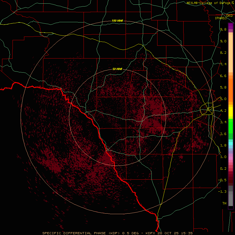Click the 3.4 scale value
Image resolution: width=235 pixels, height=235 pixels.
click(x=223, y=122)
